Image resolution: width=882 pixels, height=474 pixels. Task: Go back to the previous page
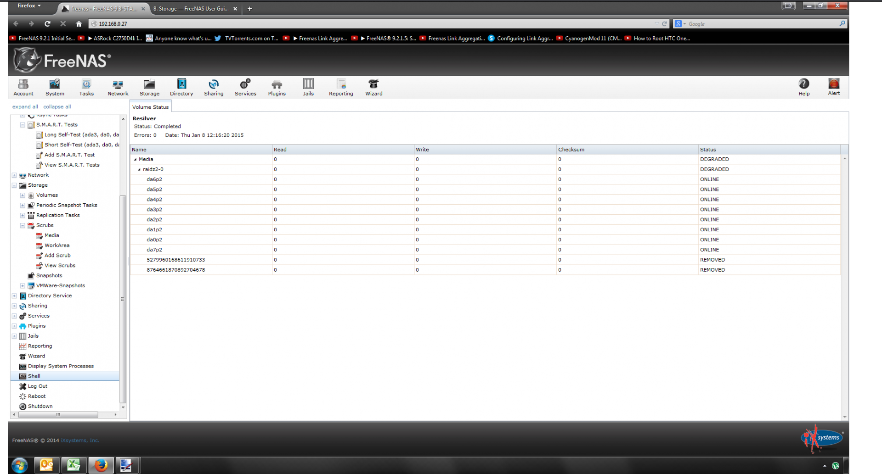pyautogui.click(x=16, y=24)
